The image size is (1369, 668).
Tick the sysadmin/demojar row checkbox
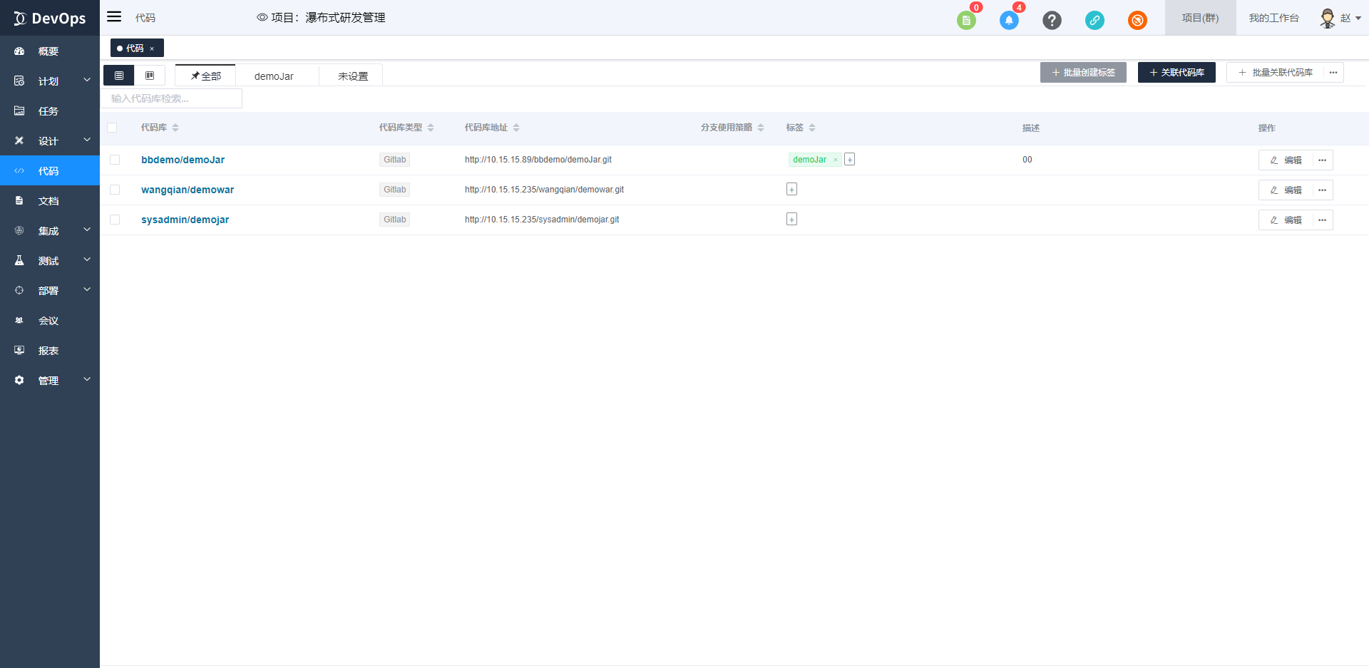point(115,220)
